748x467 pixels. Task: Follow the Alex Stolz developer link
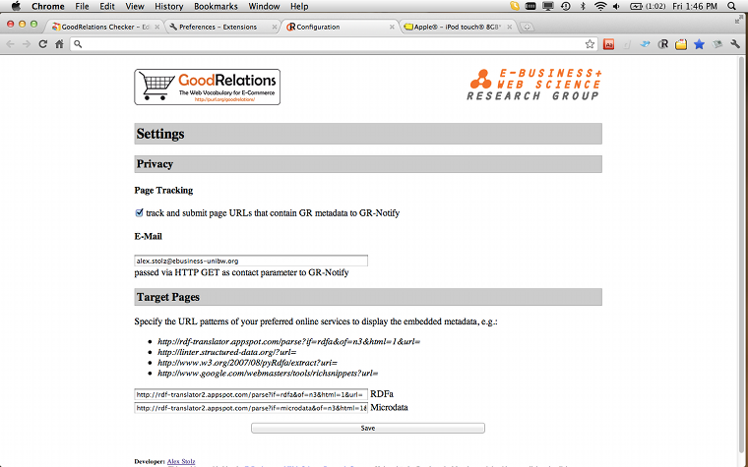(x=181, y=461)
